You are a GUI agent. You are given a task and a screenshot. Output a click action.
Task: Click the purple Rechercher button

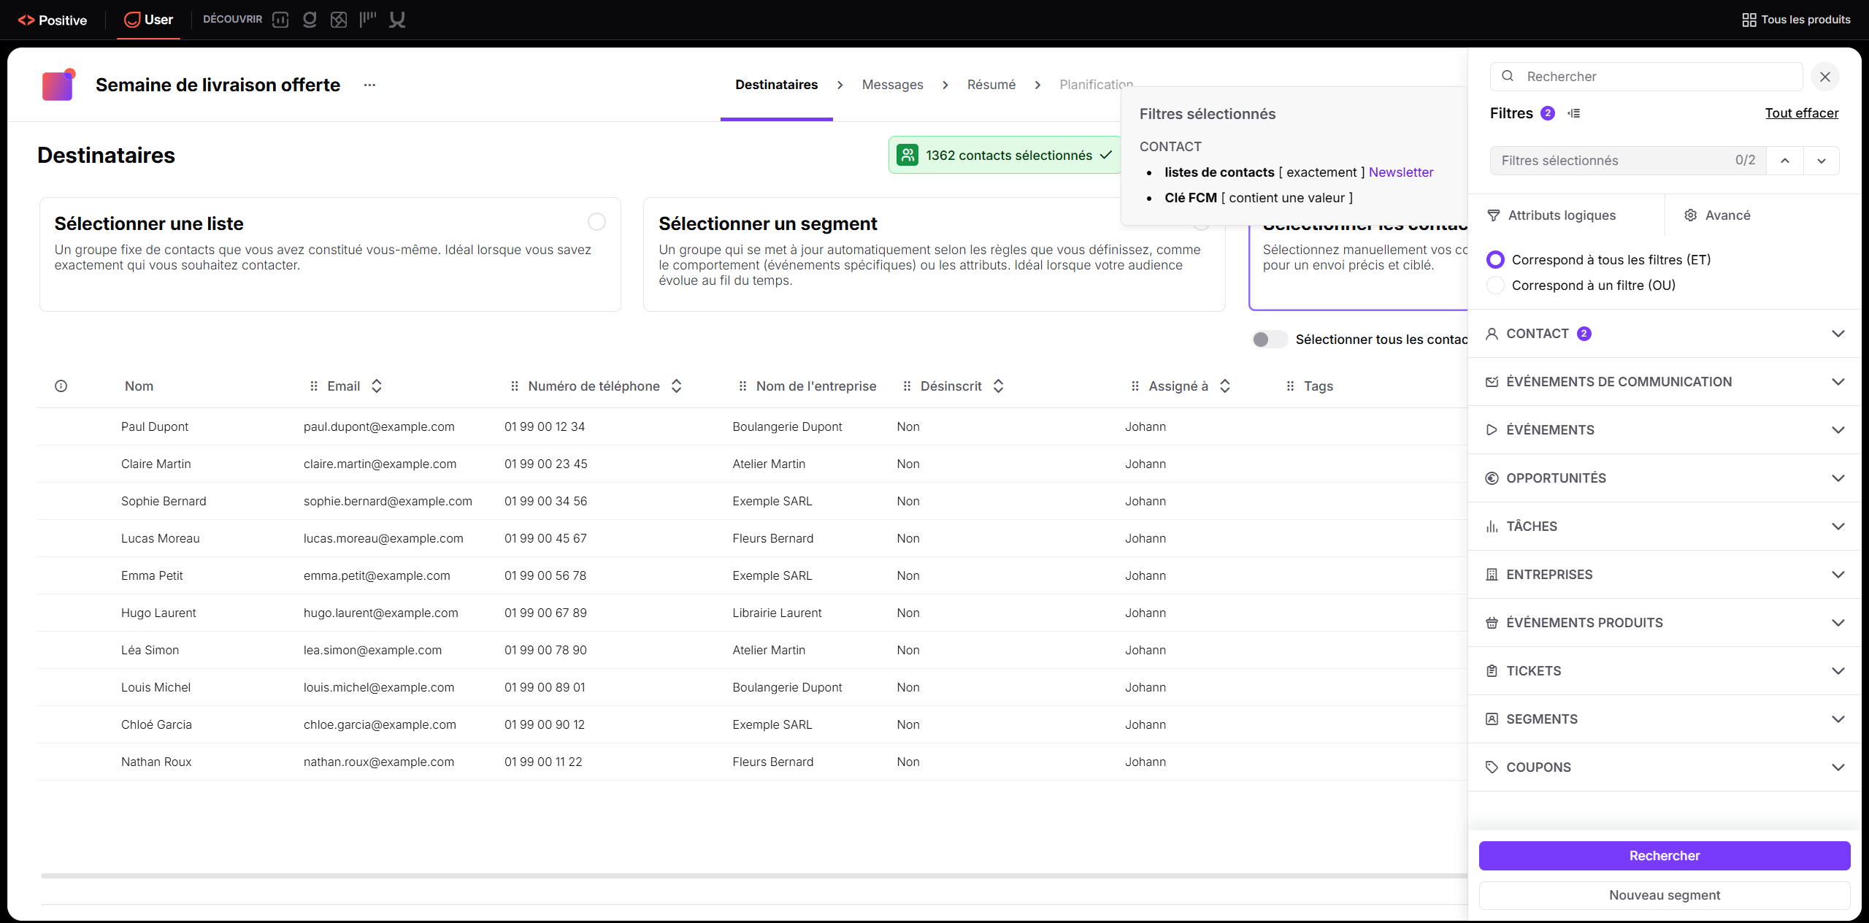1665,856
